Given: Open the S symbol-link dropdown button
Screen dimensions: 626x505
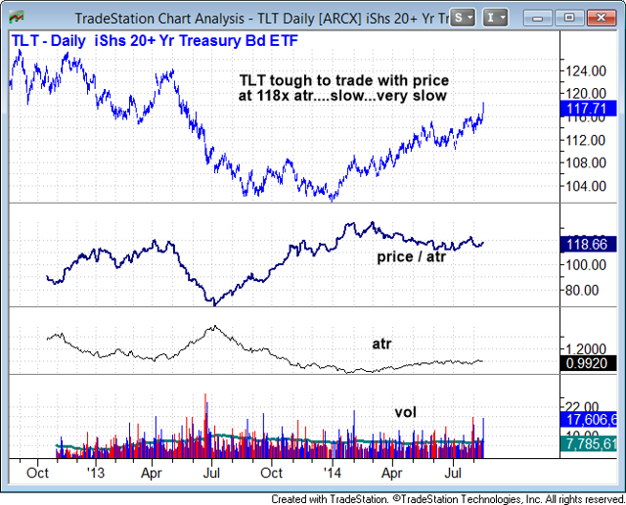Looking at the screenshot, I should (463, 18).
